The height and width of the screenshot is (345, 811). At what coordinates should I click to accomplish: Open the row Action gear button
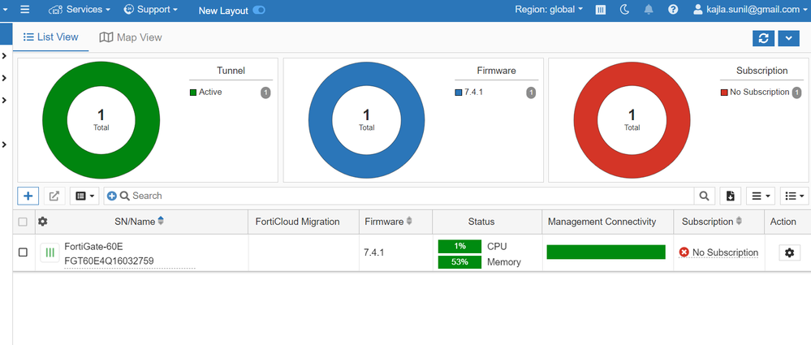[789, 252]
